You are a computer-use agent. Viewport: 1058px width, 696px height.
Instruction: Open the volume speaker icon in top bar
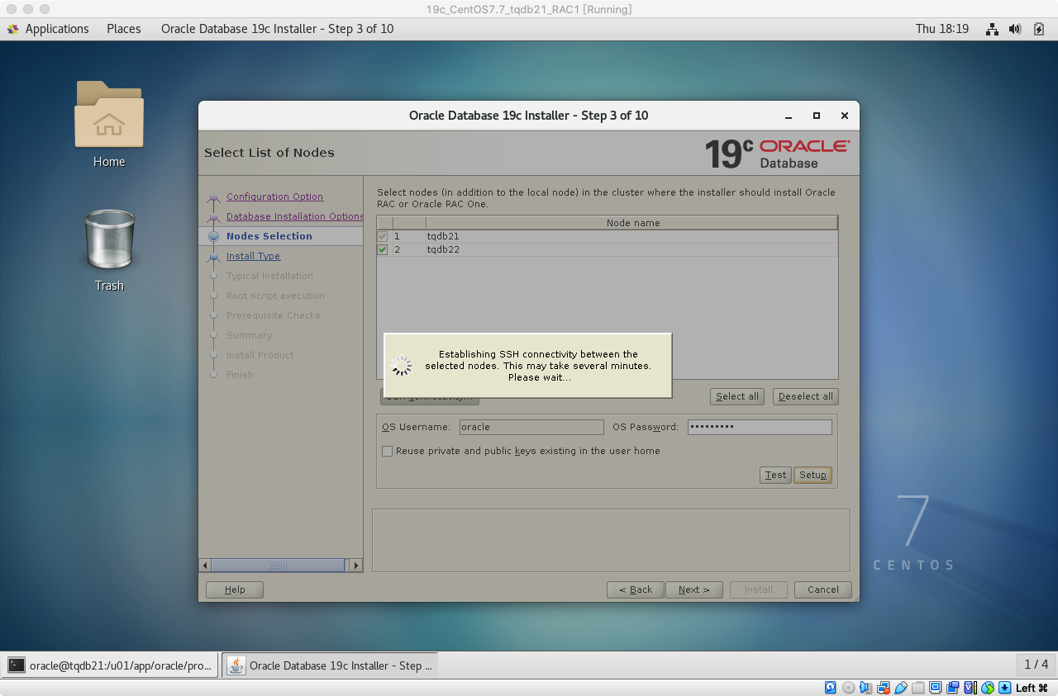click(x=1015, y=29)
